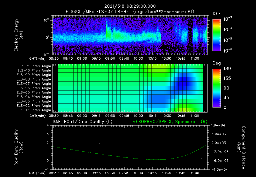Click the SAF_BXuT/Data Quality (L) label
The height and width of the screenshot is (177, 256).
tap(82, 122)
